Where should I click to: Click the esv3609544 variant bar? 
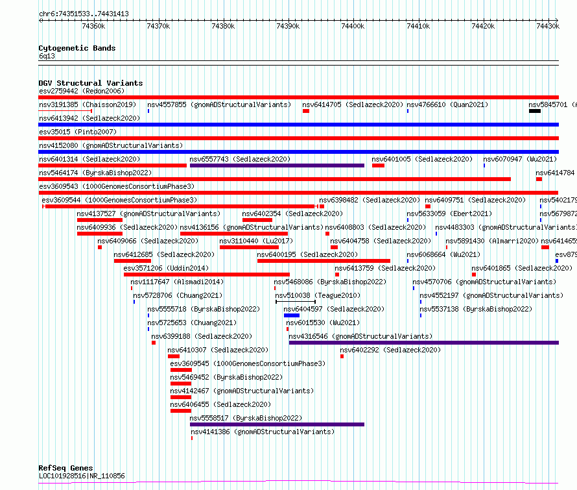tap(180, 206)
